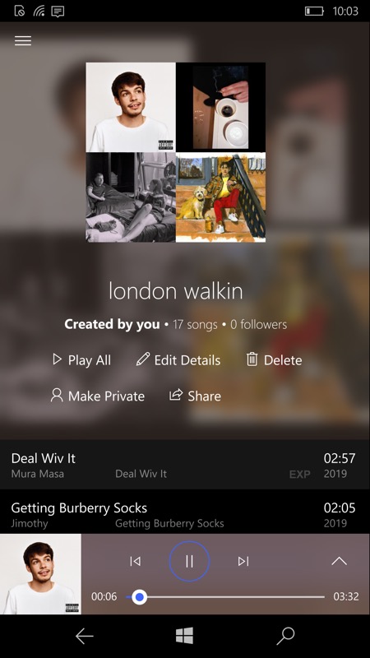Select the Getting Burberry Socks track
This screenshot has height=658, width=370.
[185, 515]
